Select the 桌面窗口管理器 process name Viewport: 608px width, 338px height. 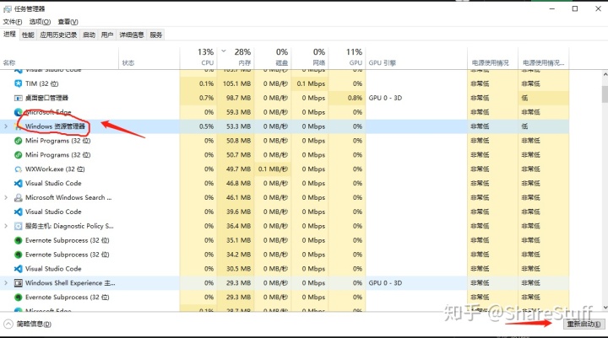(46, 98)
